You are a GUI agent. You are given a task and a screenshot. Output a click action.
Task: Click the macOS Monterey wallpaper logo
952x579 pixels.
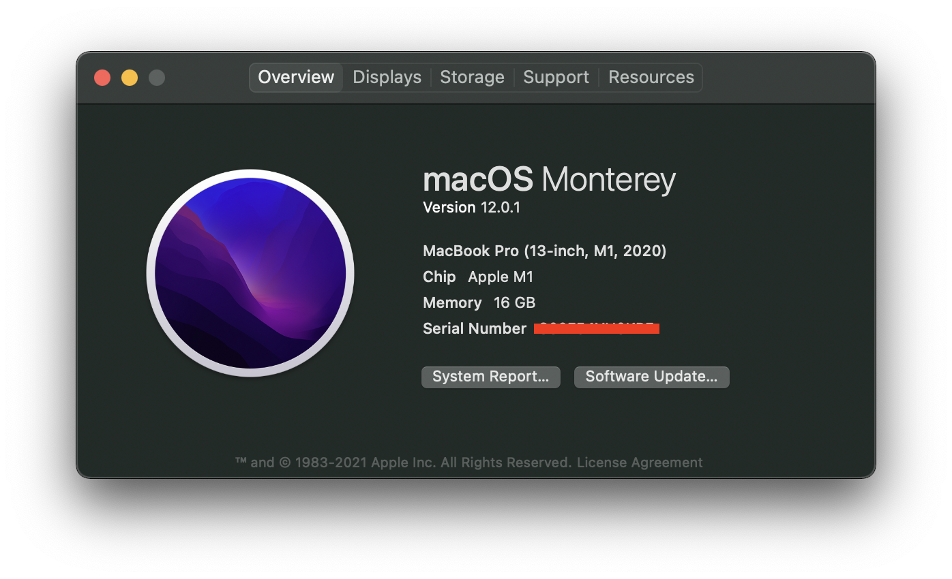point(250,272)
